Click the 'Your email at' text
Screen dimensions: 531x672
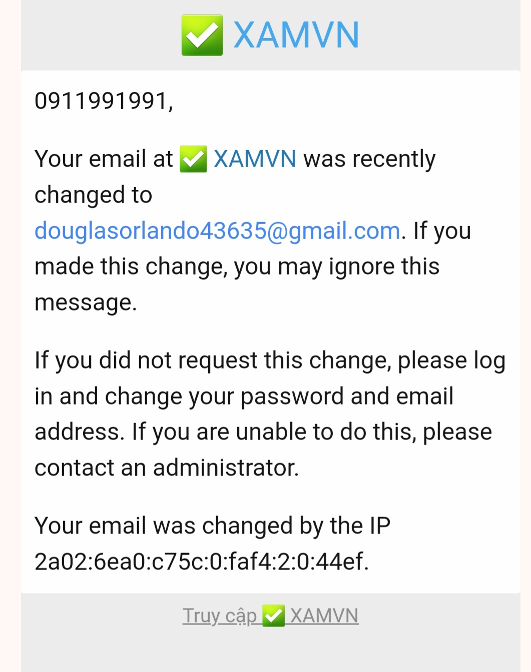point(104,159)
